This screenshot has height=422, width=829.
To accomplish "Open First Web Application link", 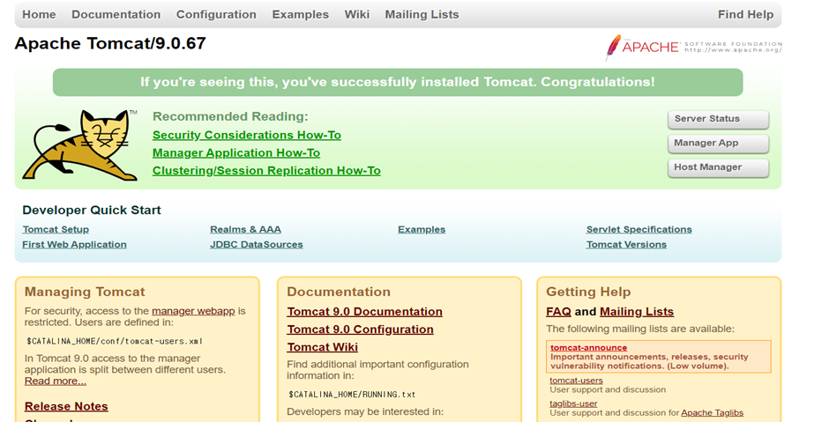I will [x=75, y=245].
